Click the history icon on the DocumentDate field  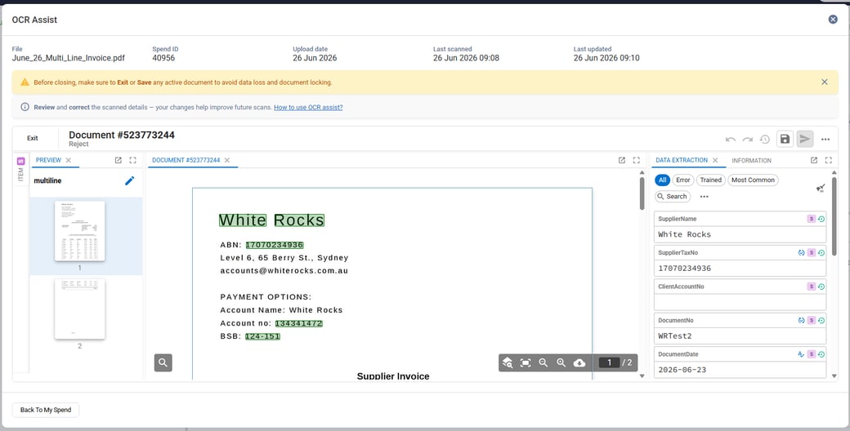[821, 354]
